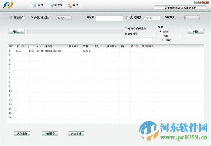Close the application window
The height and width of the screenshot is (146, 211).
[206, 2]
